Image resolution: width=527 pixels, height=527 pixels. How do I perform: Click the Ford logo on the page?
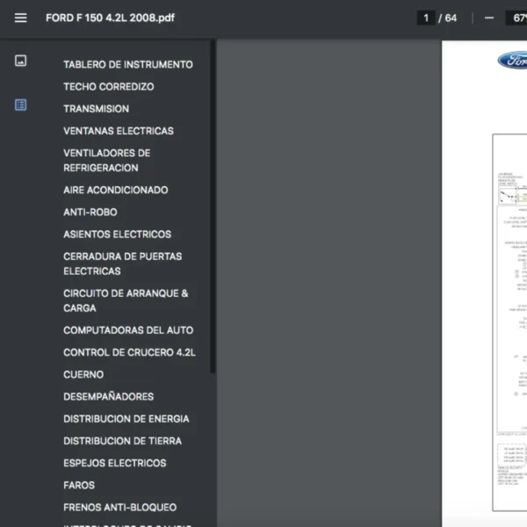[512, 61]
